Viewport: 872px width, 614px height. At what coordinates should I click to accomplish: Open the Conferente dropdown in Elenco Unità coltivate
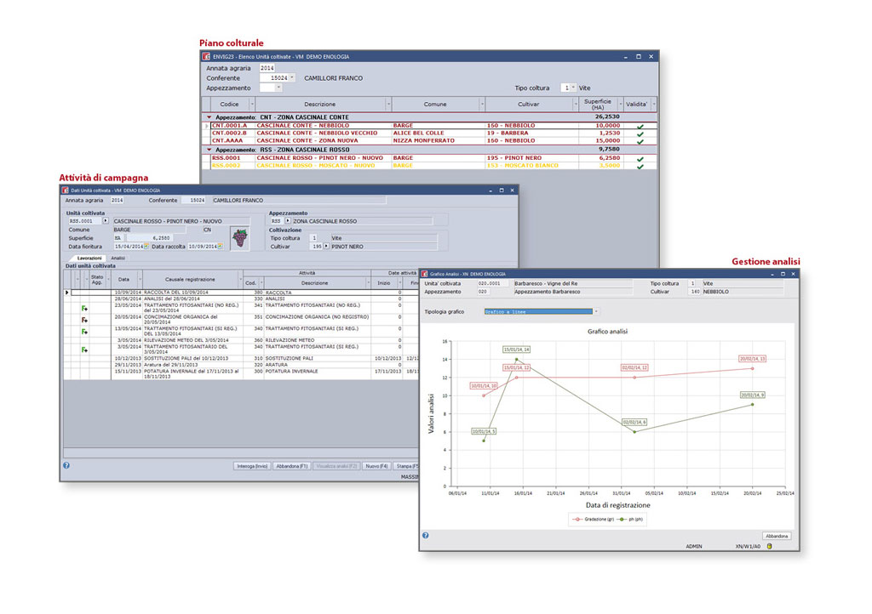click(x=292, y=77)
